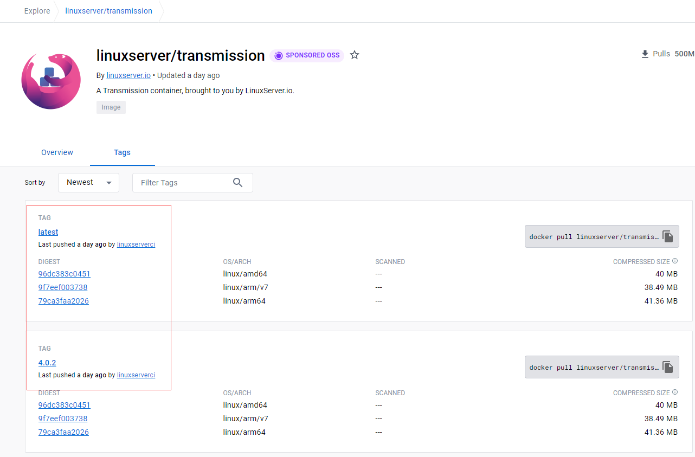Go to Explore in the breadcrumb

point(37,11)
